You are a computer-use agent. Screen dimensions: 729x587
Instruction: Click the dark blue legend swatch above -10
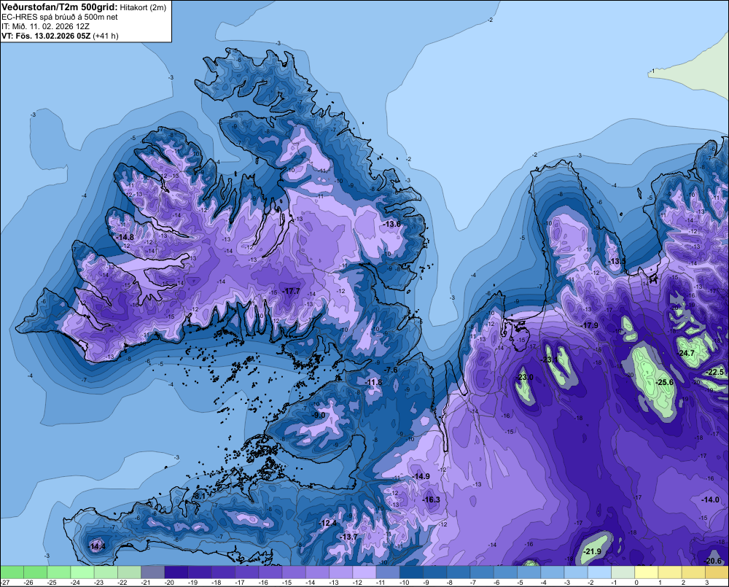click(411, 572)
